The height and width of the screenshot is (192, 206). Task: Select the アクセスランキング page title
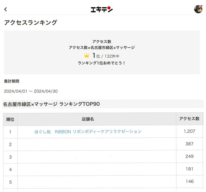tap(31, 23)
